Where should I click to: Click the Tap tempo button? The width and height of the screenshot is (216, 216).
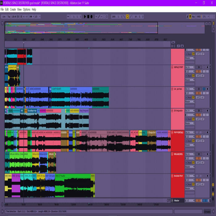[x=9, y=17]
